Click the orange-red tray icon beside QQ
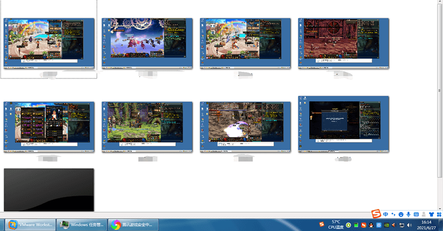This screenshot has width=443, height=231. [364, 225]
